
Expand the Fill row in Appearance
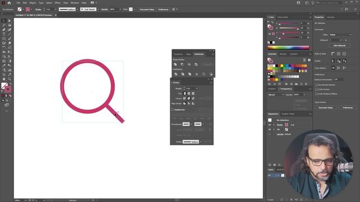pos(274,130)
